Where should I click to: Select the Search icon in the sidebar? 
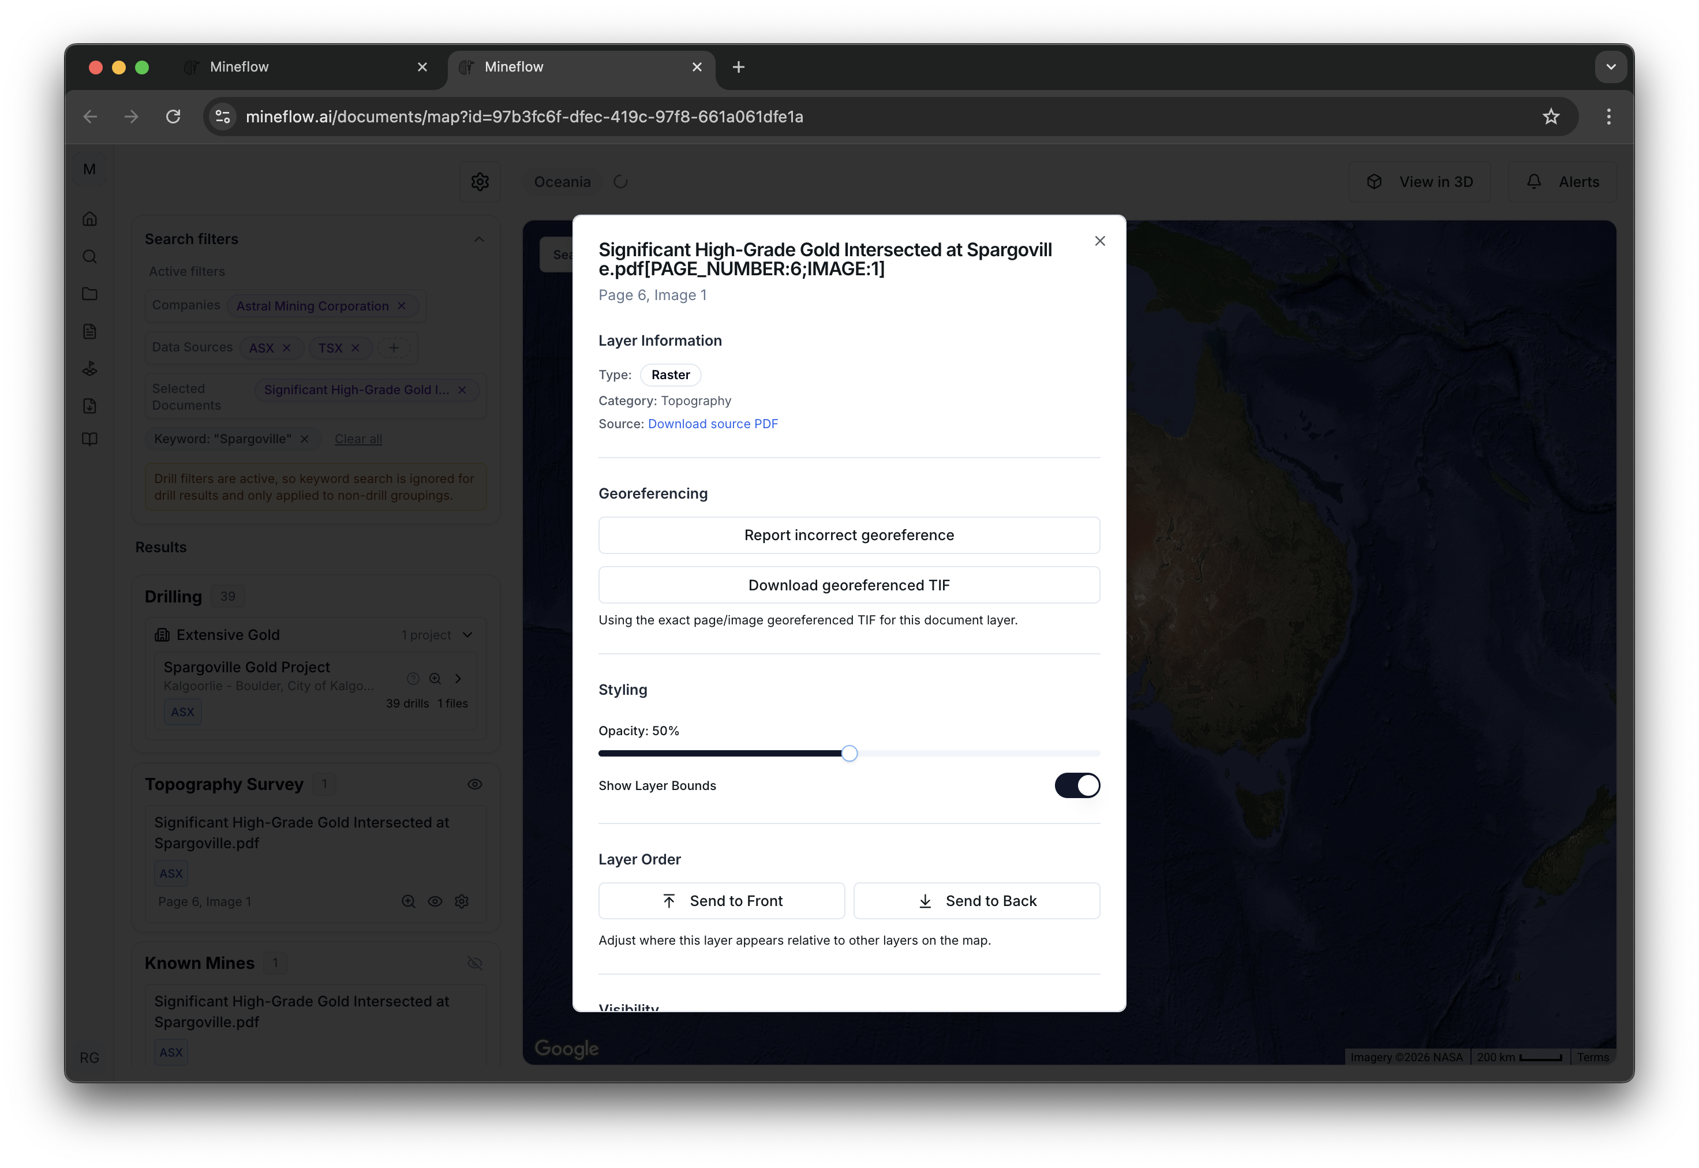coord(89,256)
